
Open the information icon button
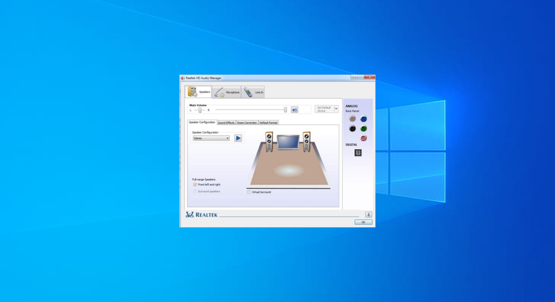tap(369, 214)
